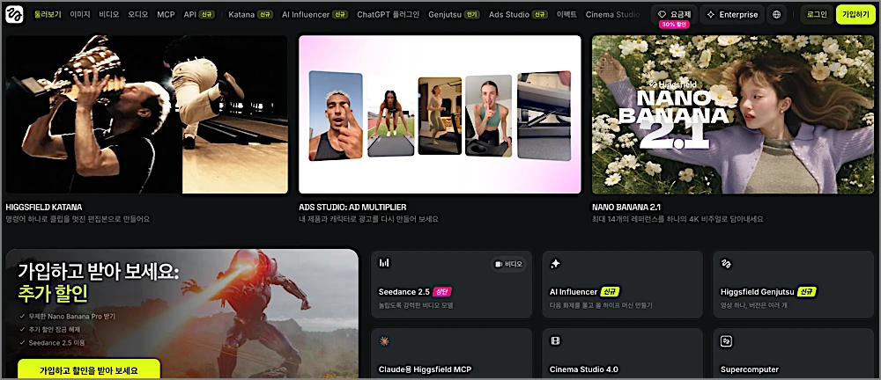
Task: Click the NANO BANANA 2.1 title text
Action: point(626,207)
